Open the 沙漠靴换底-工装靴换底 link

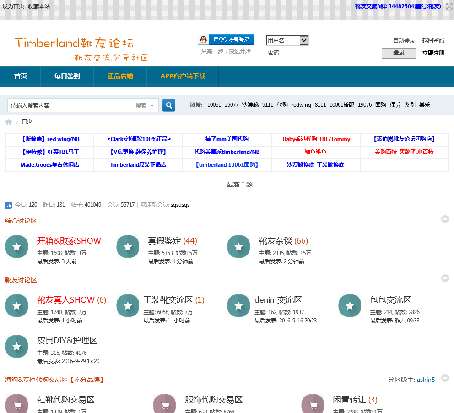tap(316, 164)
